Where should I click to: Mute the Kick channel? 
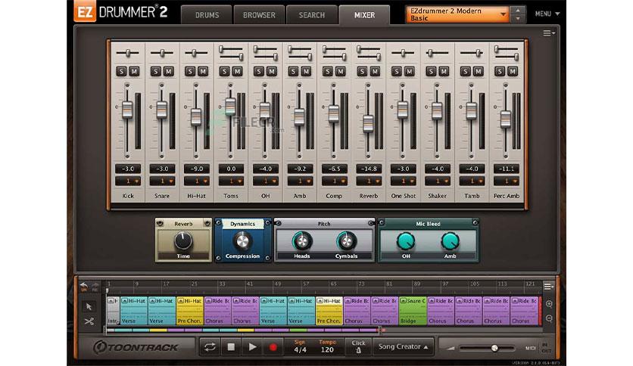(134, 71)
